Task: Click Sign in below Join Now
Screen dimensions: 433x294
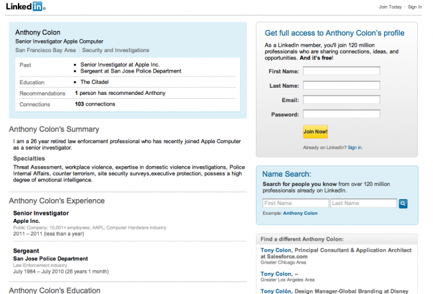Action: tap(355, 148)
